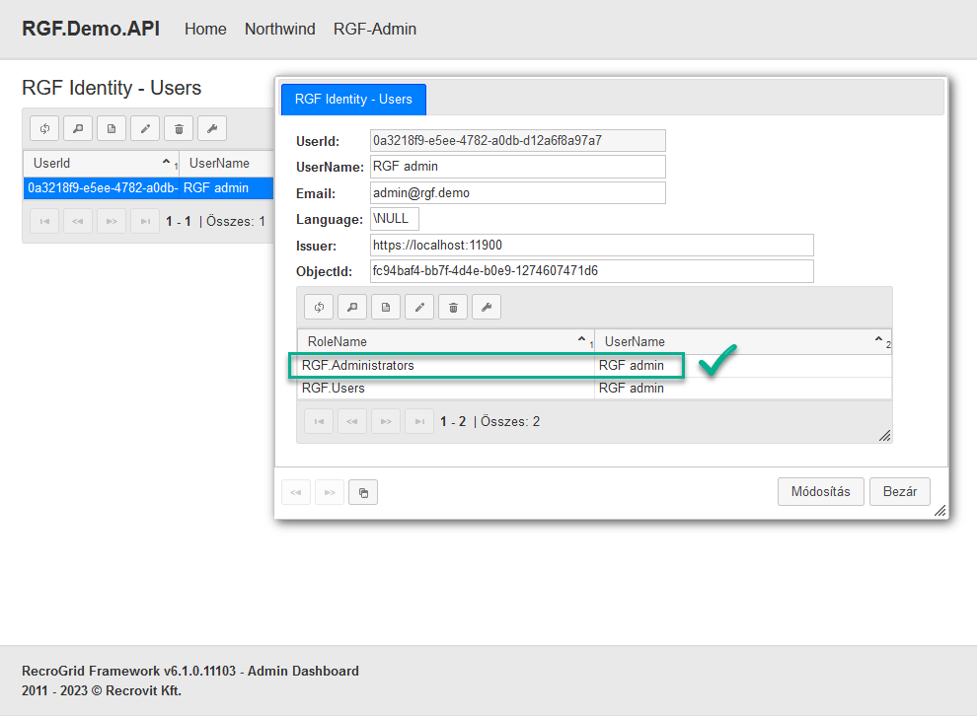Screen dimensions: 977x716
Task: Click new document icon in roles grid toolbar
Action: pyautogui.click(x=386, y=307)
